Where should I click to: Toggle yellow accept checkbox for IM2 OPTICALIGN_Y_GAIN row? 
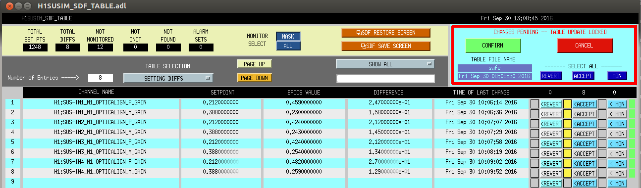pyautogui.click(x=567, y=134)
